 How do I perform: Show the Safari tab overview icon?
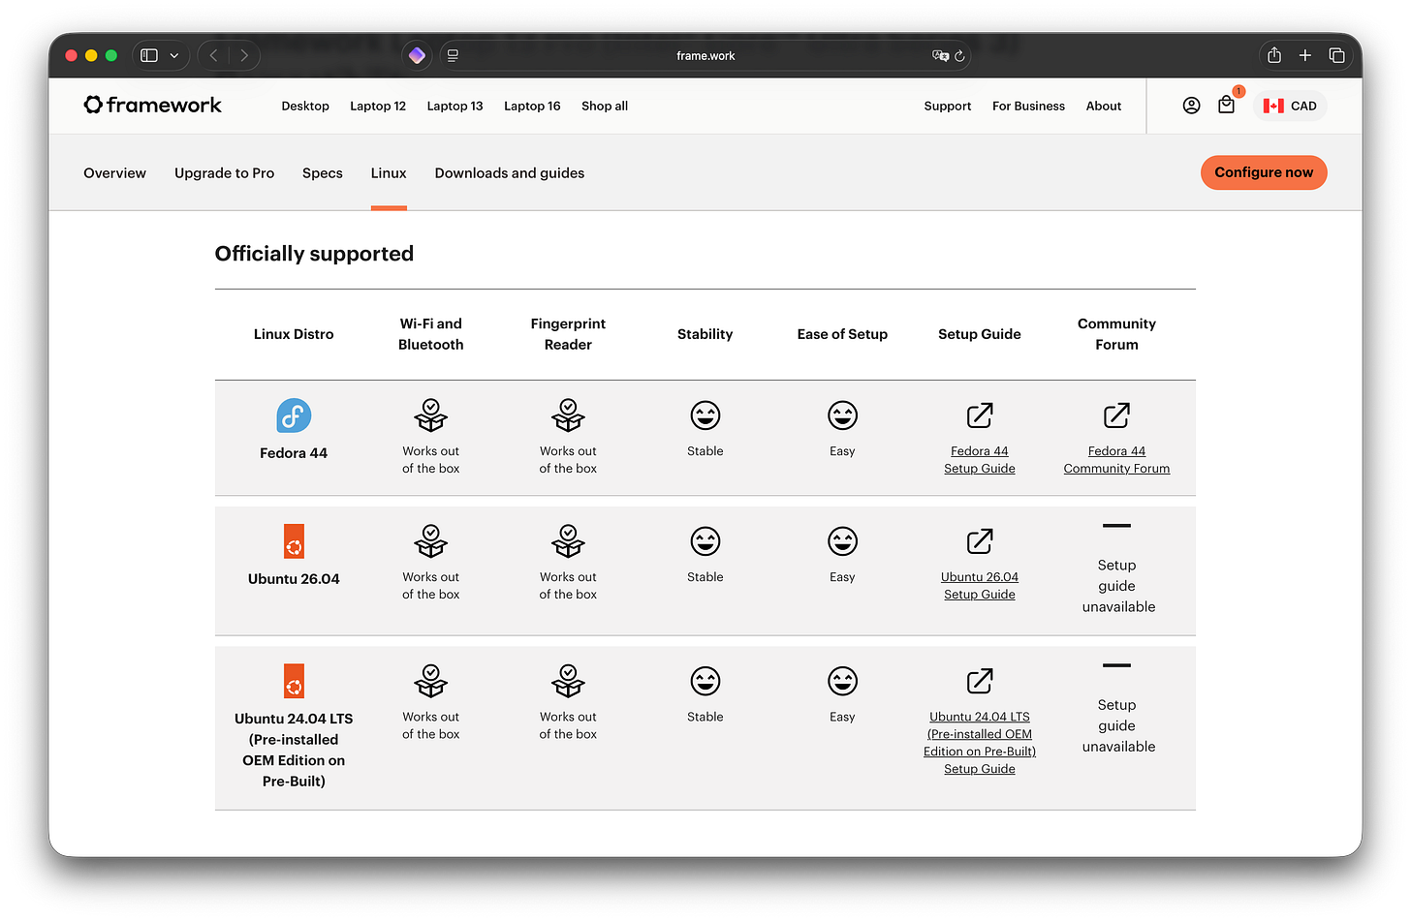1337,55
